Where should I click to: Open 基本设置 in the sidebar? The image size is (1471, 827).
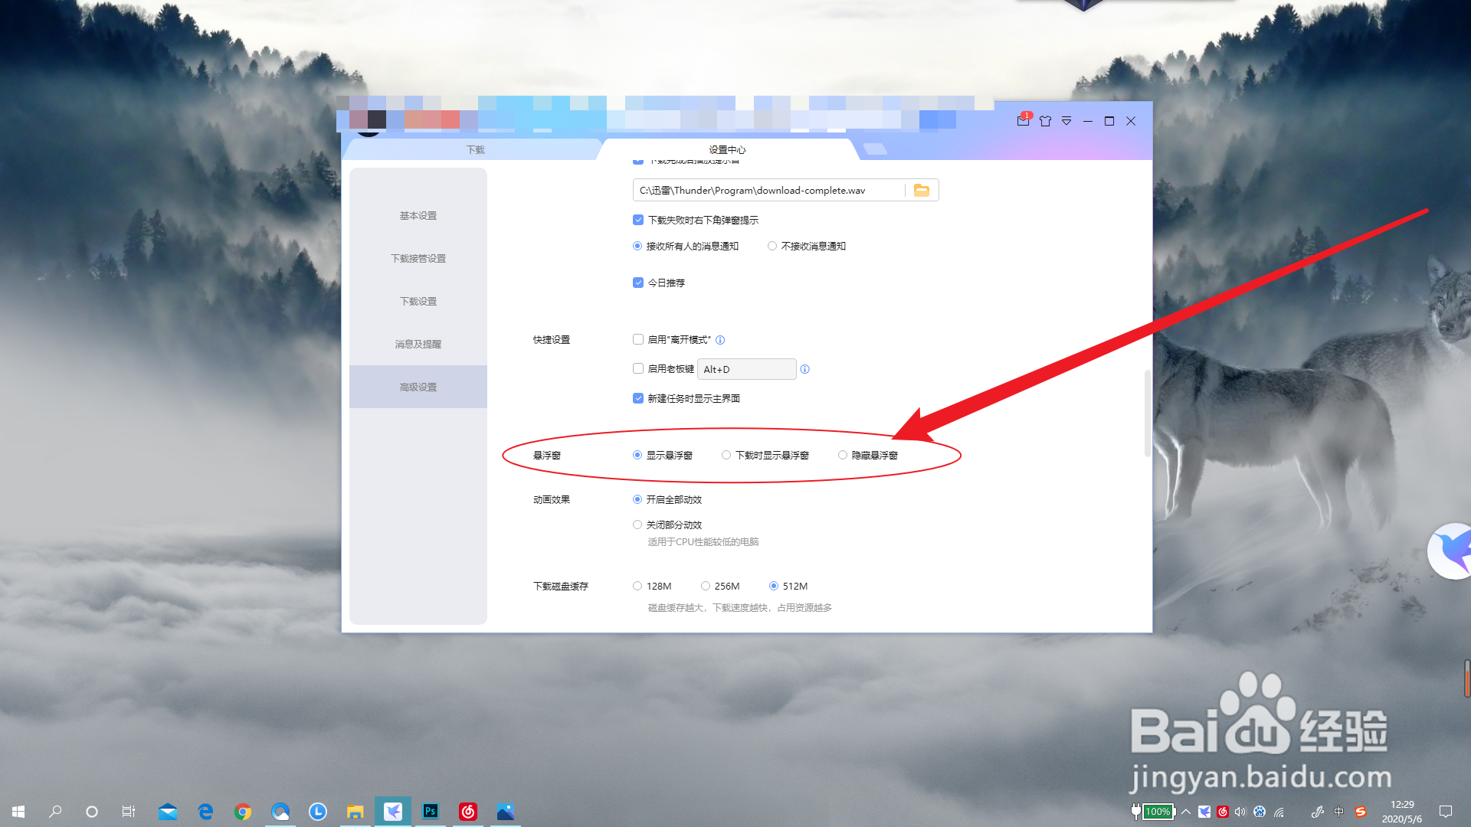point(418,216)
